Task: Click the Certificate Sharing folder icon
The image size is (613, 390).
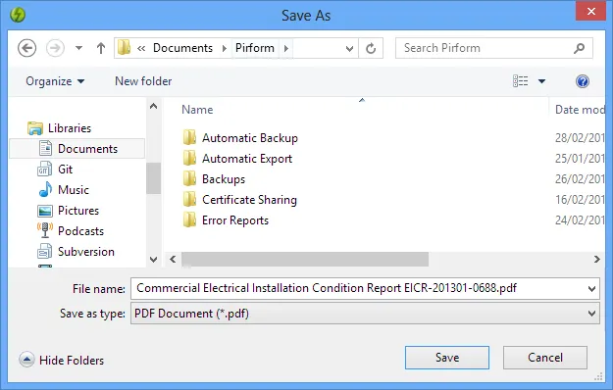Action: pyautogui.click(x=189, y=199)
